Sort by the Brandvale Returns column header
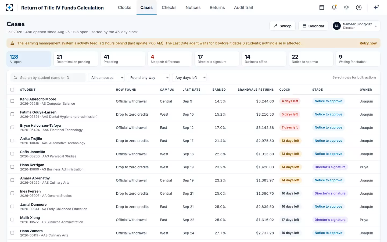Screen dimensions: 387x242 pyautogui.click(x=256, y=90)
